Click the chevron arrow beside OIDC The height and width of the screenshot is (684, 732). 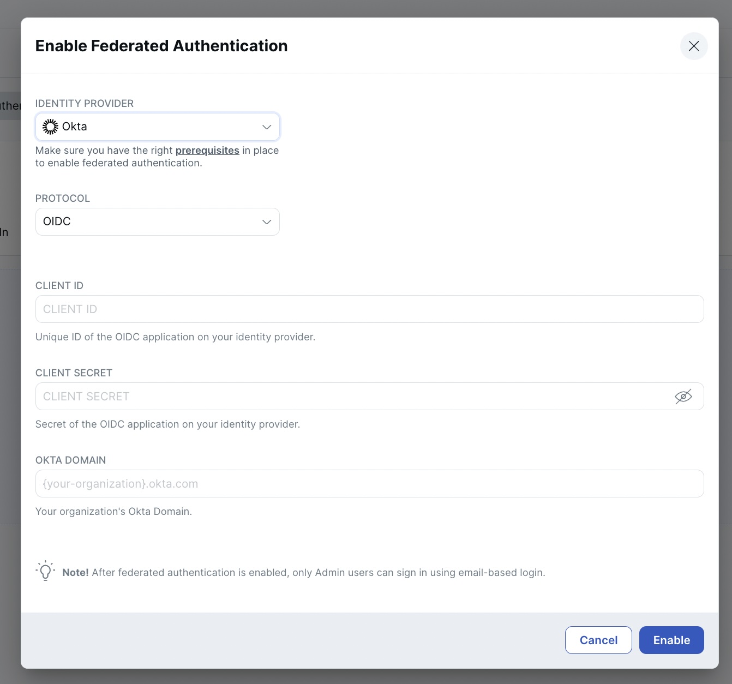coord(266,221)
